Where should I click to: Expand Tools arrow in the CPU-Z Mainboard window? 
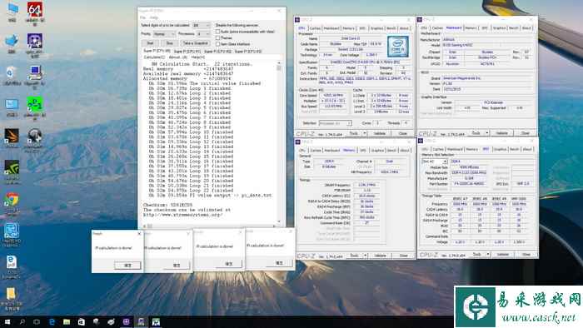pyautogui.click(x=486, y=133)
